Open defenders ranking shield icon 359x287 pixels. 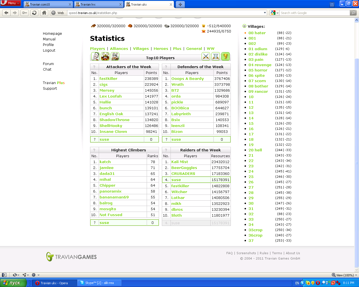[x=216, y=56]
